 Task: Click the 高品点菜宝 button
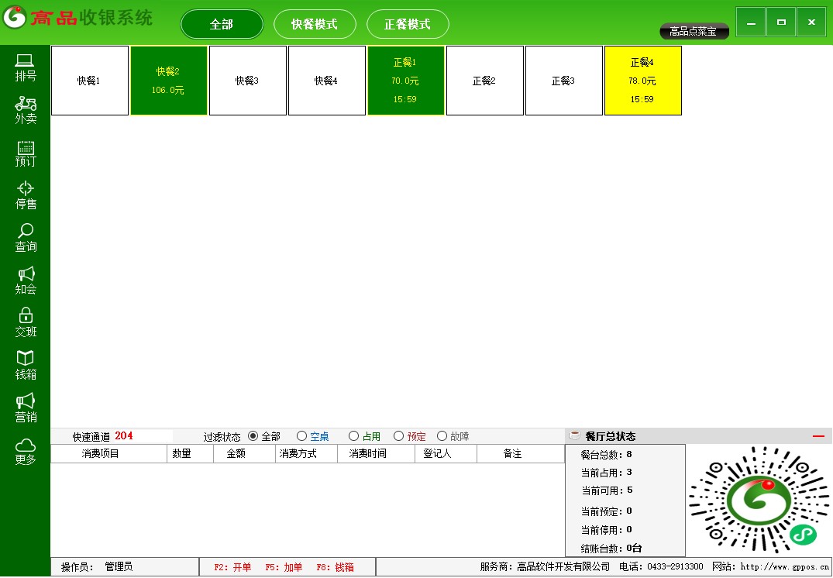coord(694,32)
